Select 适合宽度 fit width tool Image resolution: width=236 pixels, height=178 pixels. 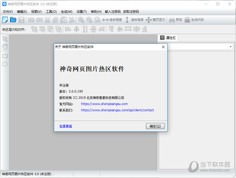click(112, 20)
